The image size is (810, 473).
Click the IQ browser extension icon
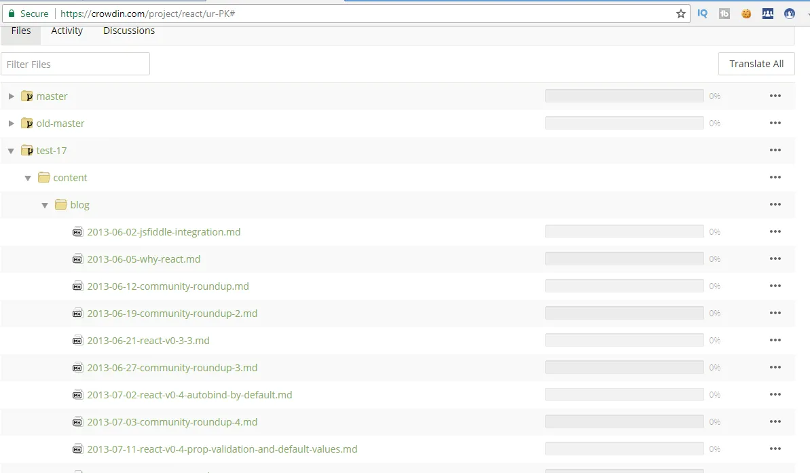(x=702, y=14)
